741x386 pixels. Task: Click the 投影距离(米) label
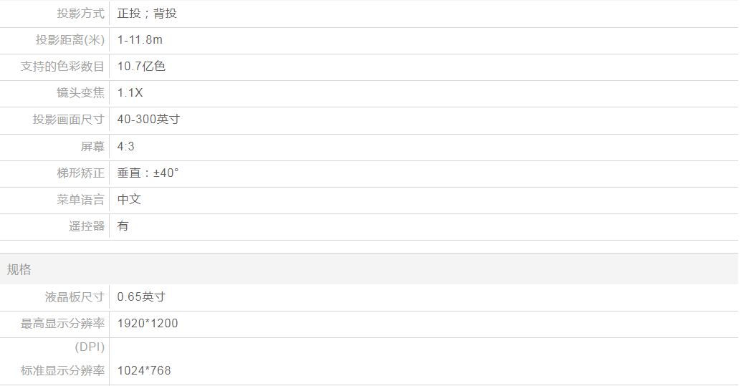tap(70, 40)
